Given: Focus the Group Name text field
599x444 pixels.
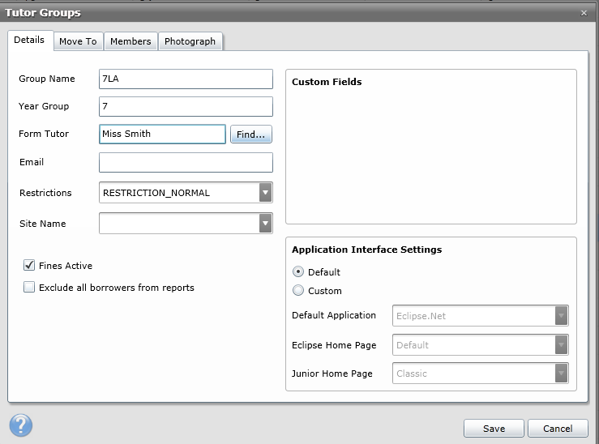Looking at the screenshot, I should [186, 79].
